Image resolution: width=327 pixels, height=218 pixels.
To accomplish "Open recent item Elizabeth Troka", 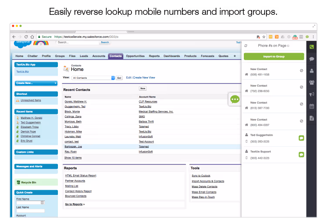I will (30, 127).
